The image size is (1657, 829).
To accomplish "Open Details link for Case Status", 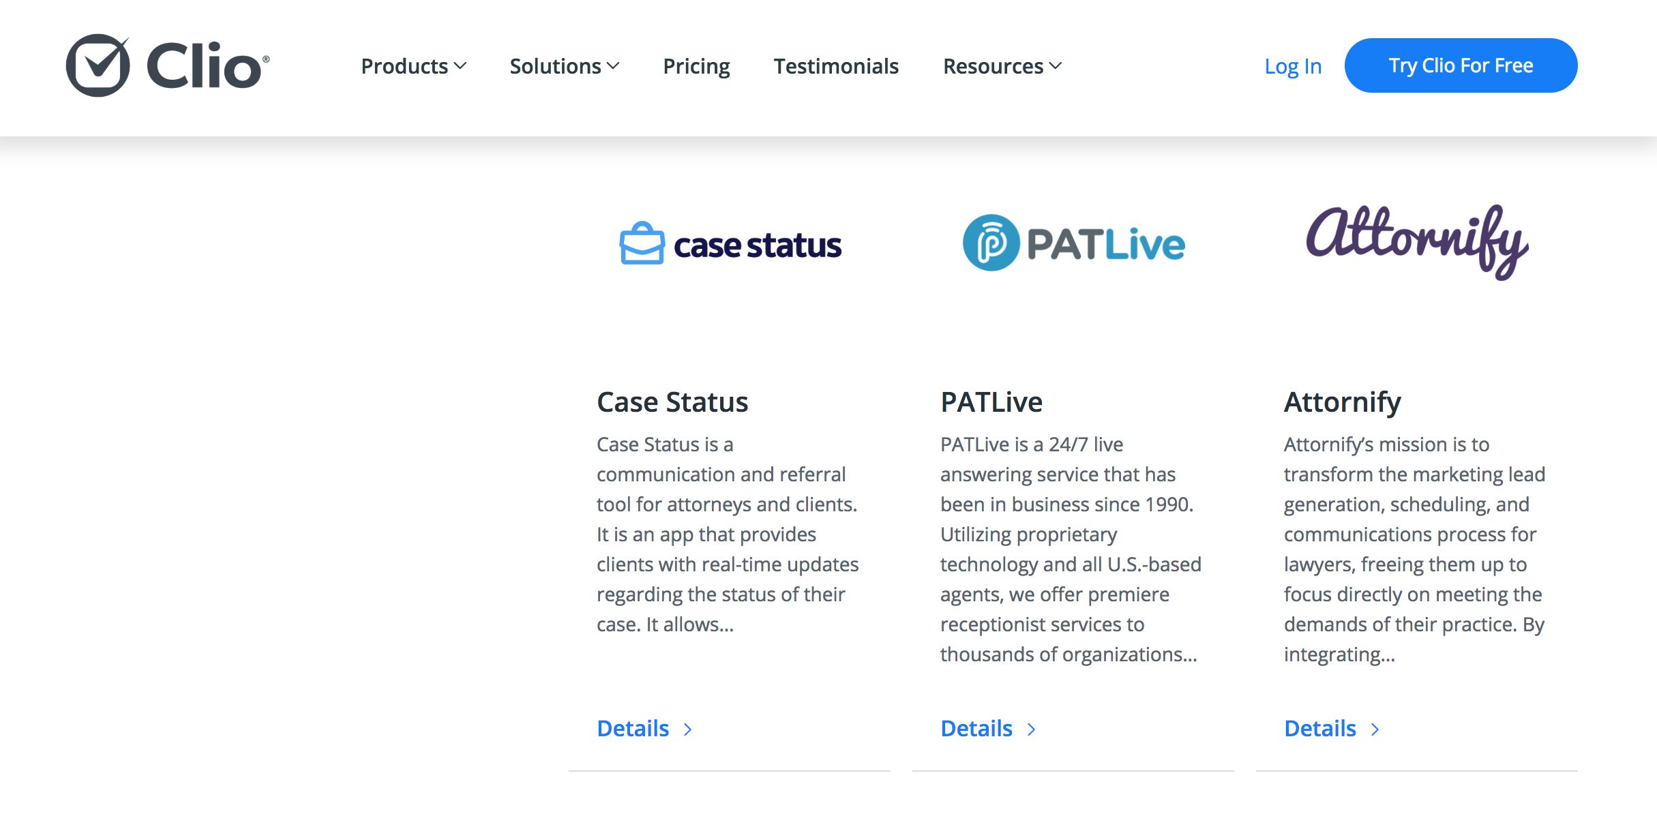I will [x=645, y=728].
